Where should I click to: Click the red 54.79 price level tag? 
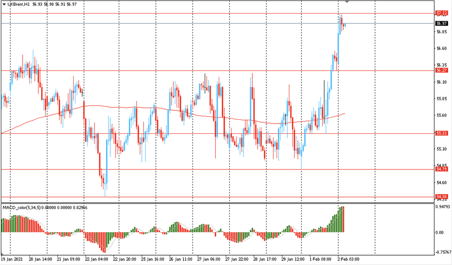pos(441,169)
